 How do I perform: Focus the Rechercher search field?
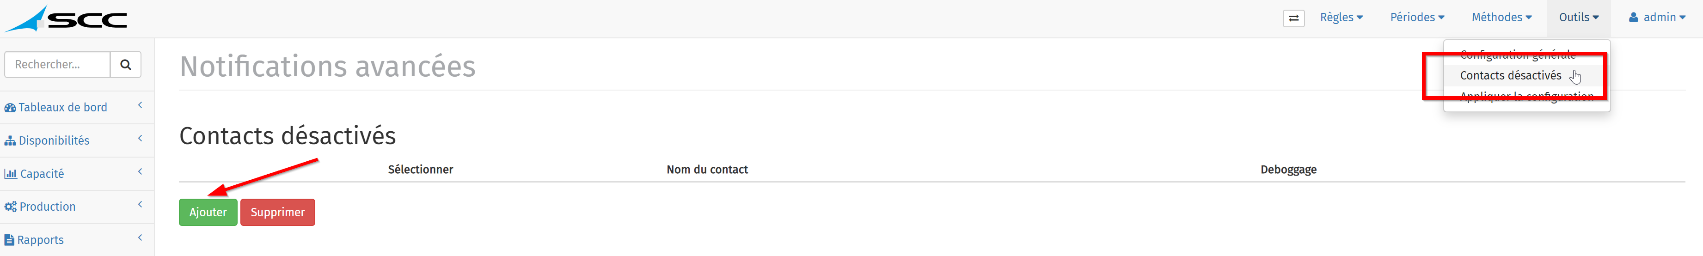pyautogui.click(x=57, y=64)
